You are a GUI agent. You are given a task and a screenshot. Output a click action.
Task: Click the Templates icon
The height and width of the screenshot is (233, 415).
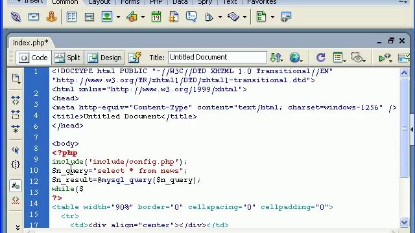point(261,17)
